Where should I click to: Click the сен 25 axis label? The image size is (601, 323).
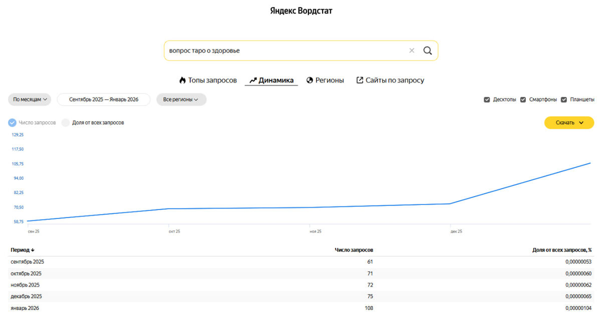coord(34,231)
